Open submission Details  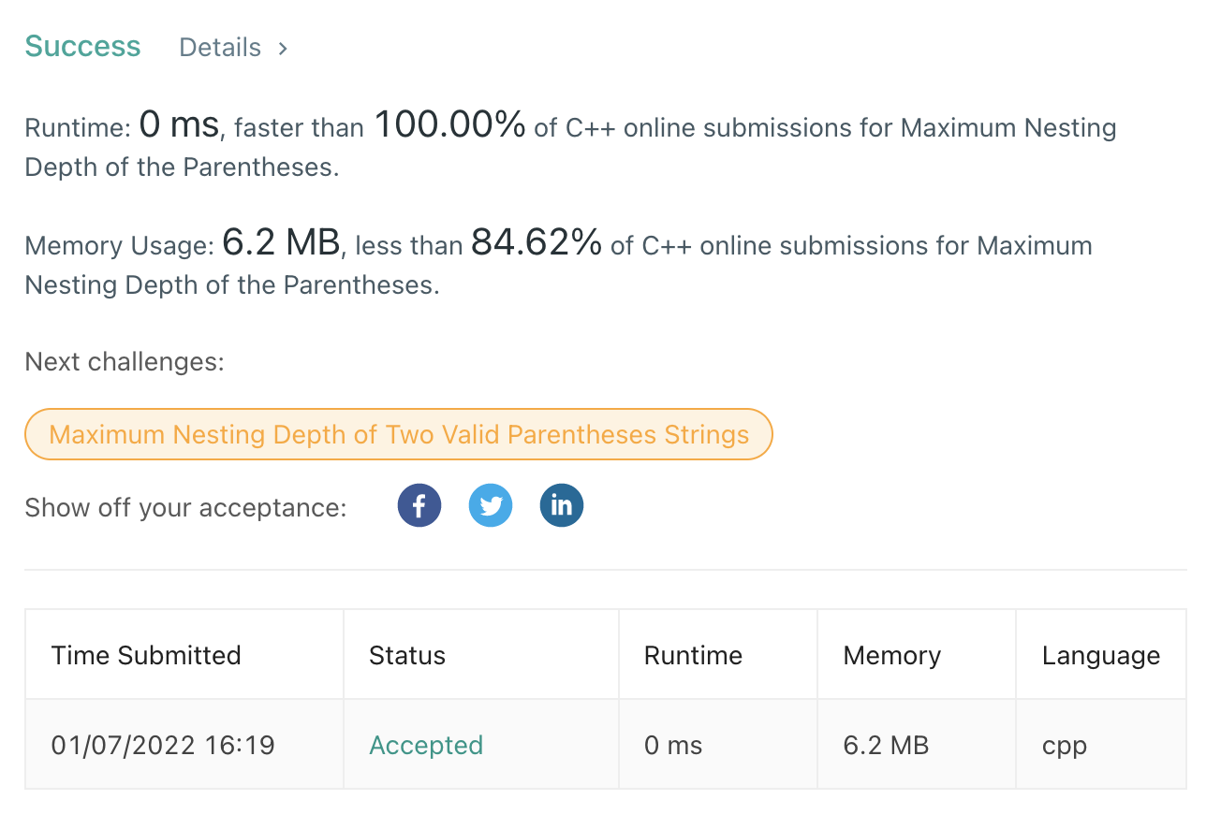pyautogui.click(x=220, y=47)
